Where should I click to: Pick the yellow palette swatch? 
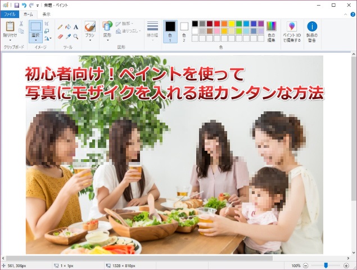pyautogui.click(x=232, y=24)
